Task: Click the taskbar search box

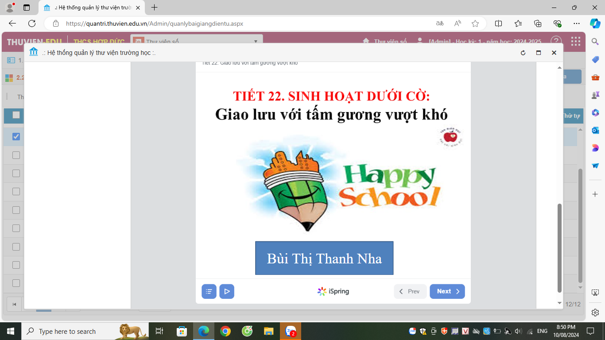Action: [x=85, y=331]
